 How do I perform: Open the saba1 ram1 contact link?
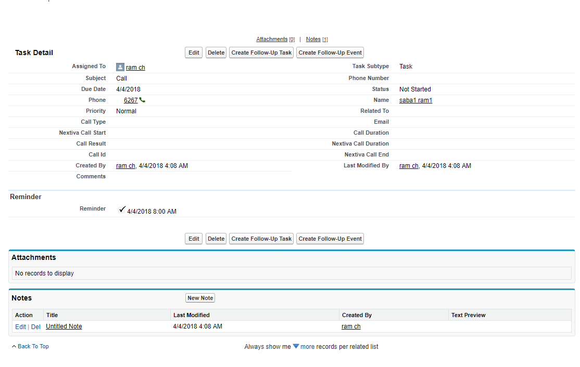coord(416,100)
